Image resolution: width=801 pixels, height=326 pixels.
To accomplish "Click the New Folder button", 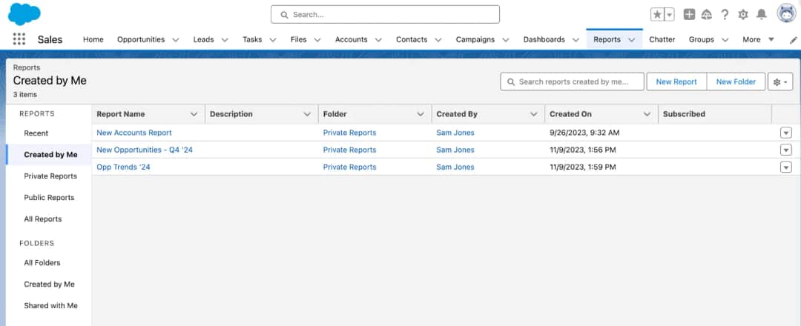I will coord(736,81).
